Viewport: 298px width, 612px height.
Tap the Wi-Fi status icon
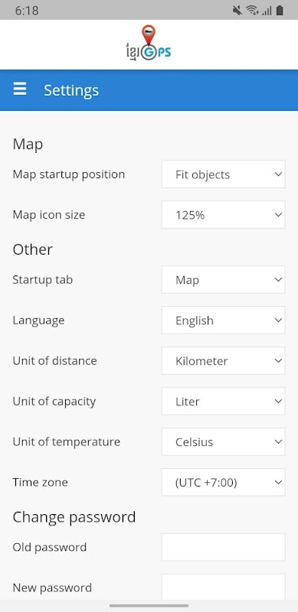point(253,11)
